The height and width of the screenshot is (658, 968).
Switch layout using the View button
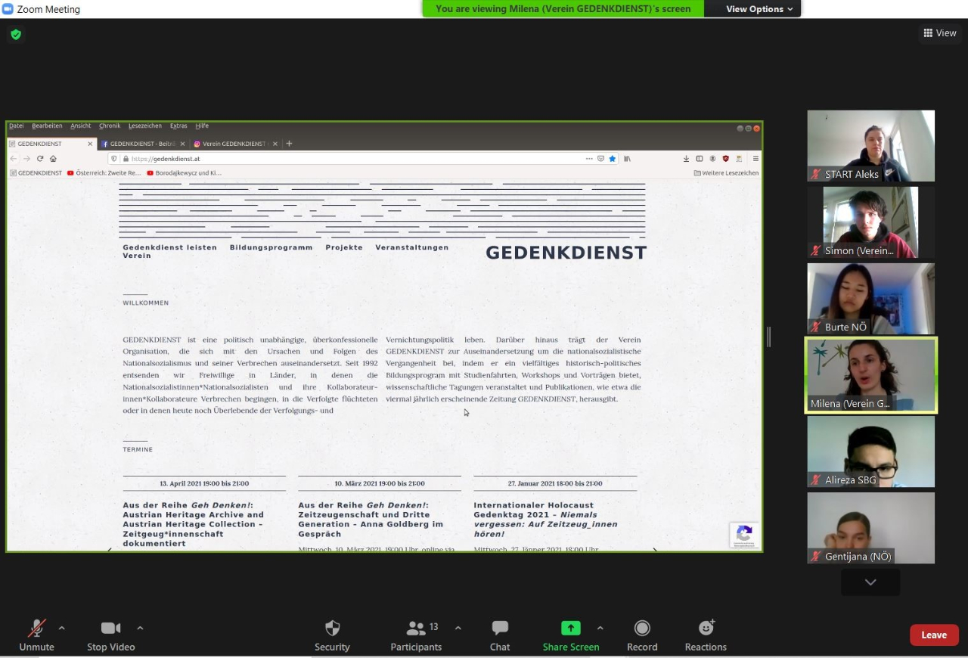point(940,33)
